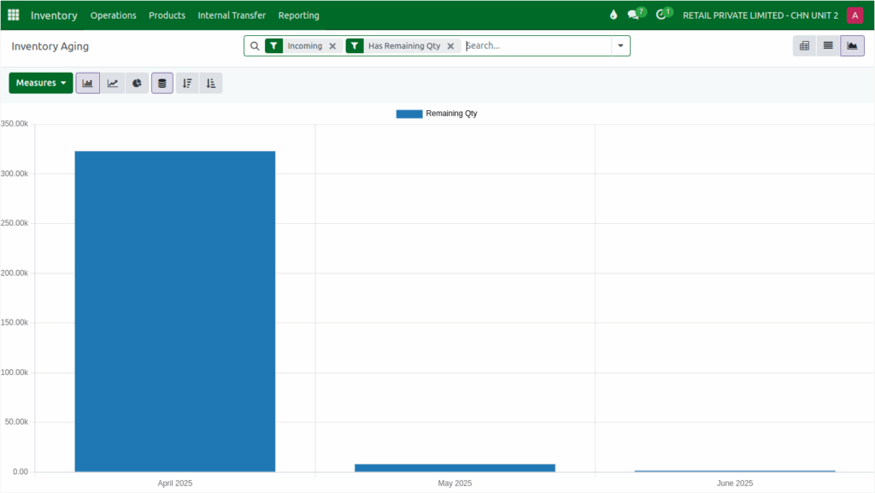Clear the Has Remaining Qty filter
Image resolution: width=875 pixels, height=493 pixels.
pyautogui.click(x=451, y=45)
